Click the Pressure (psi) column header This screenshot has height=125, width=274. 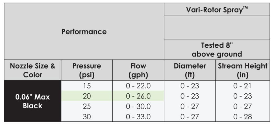tap(87, 70)
